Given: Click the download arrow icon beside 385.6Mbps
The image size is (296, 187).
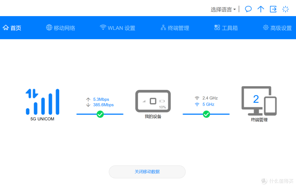Looking at the screenshot, I should point(88,105).
